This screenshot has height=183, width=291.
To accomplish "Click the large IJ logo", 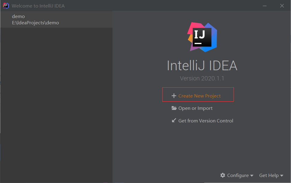I will [202, 37].
